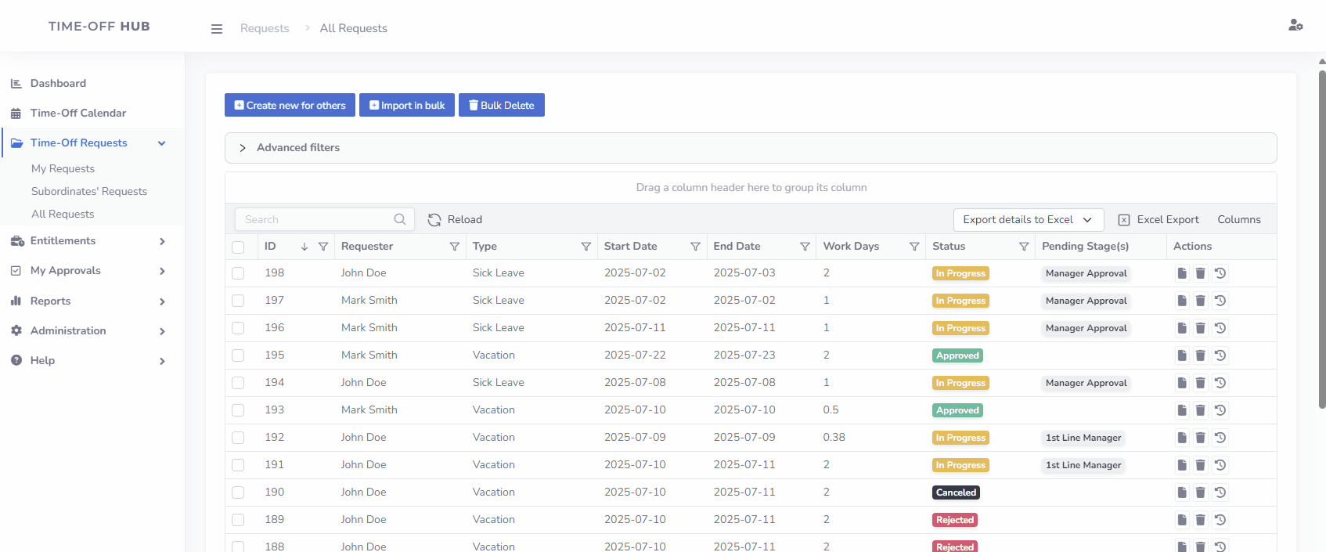
Task: Click the Create new for others button
Action: 290,105
